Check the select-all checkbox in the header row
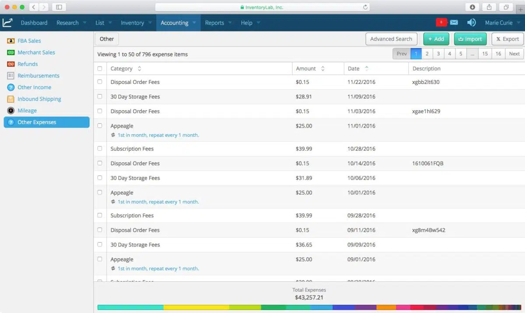The width and height of the screenshot is (525, 313). click(100, 69)
